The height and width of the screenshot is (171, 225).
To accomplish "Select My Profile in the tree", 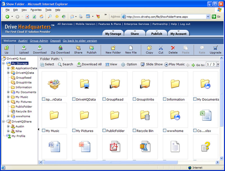I will click(18, 136).
